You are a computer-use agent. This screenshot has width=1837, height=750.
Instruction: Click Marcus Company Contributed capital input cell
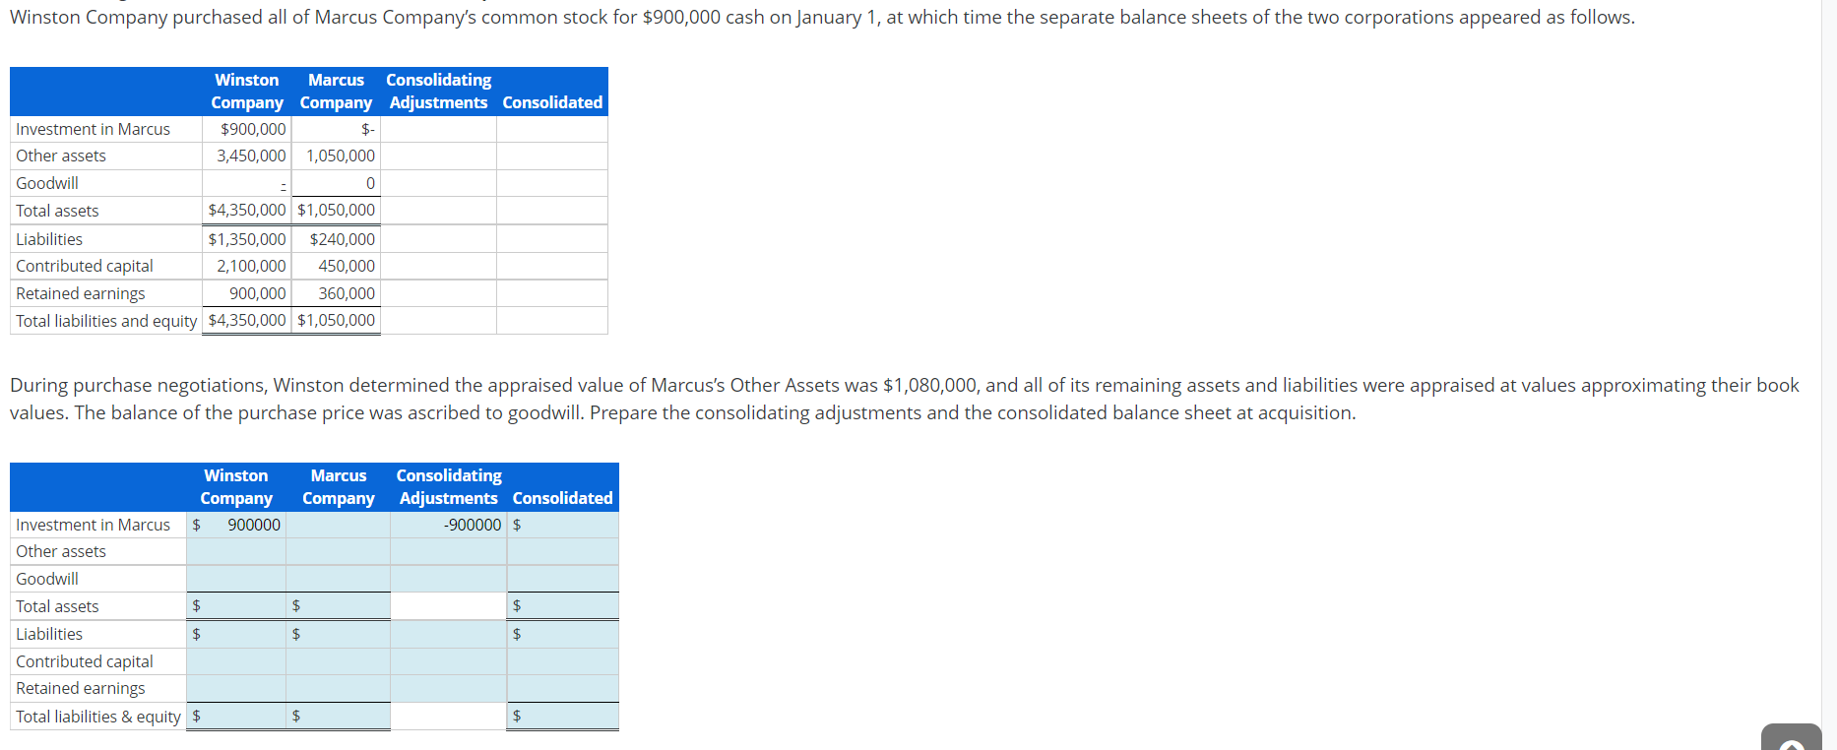[x=338, y=661]
